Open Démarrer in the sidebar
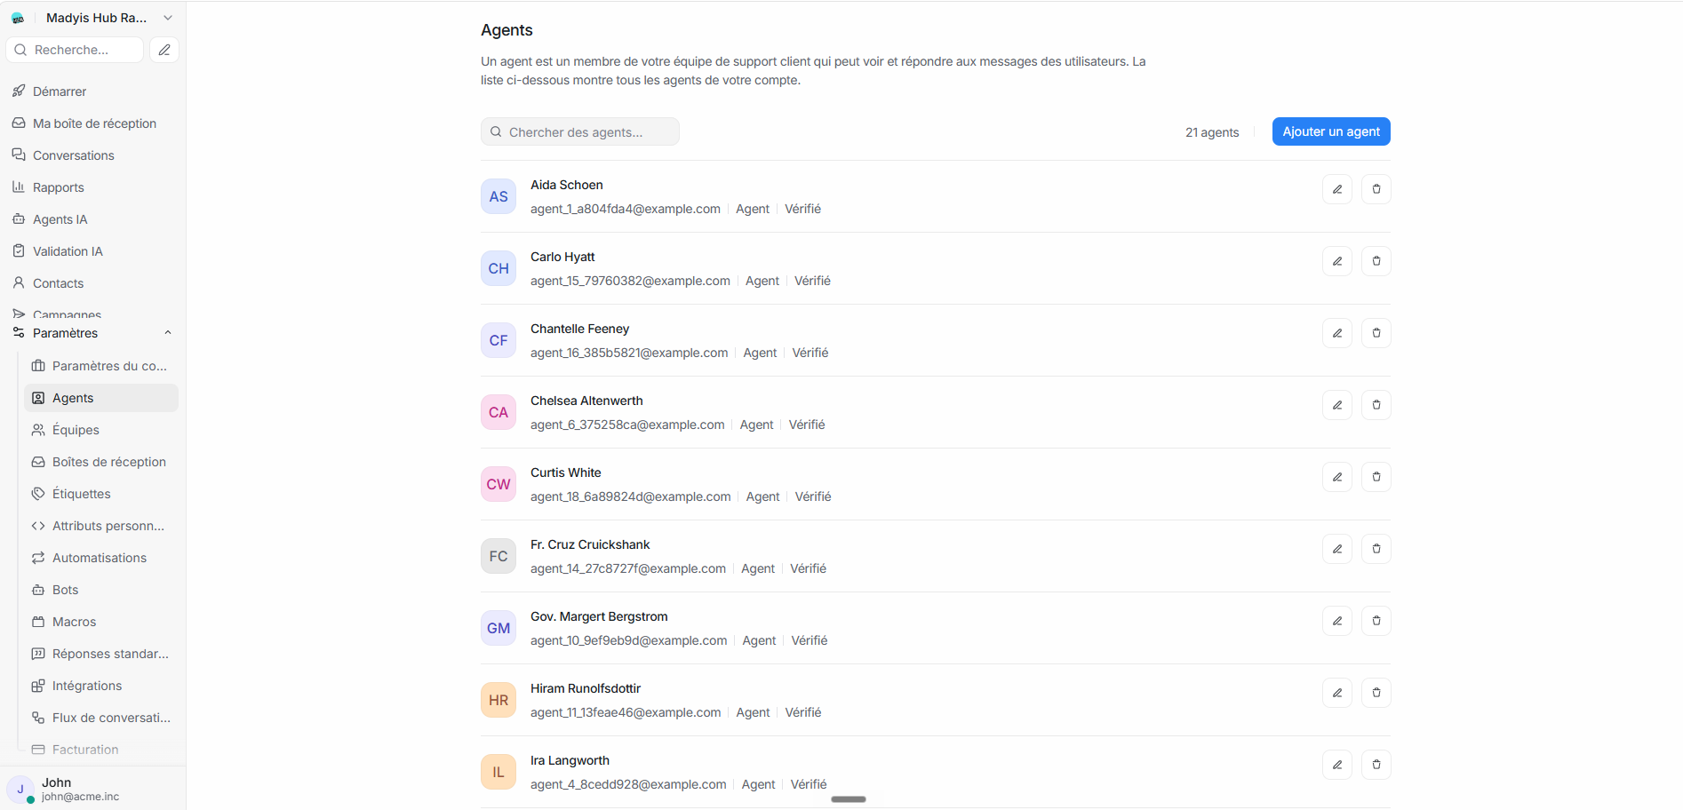 click(92, 91)
